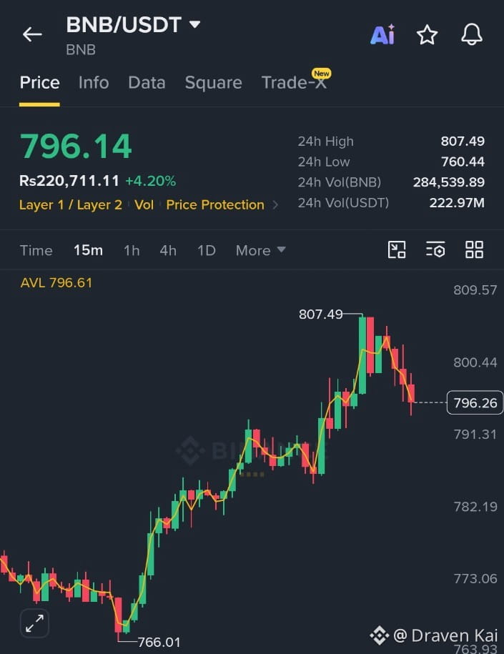The image size is (504, 654).
Task: Open the multi-chart grid layout icon
Action: pos(475,250)
